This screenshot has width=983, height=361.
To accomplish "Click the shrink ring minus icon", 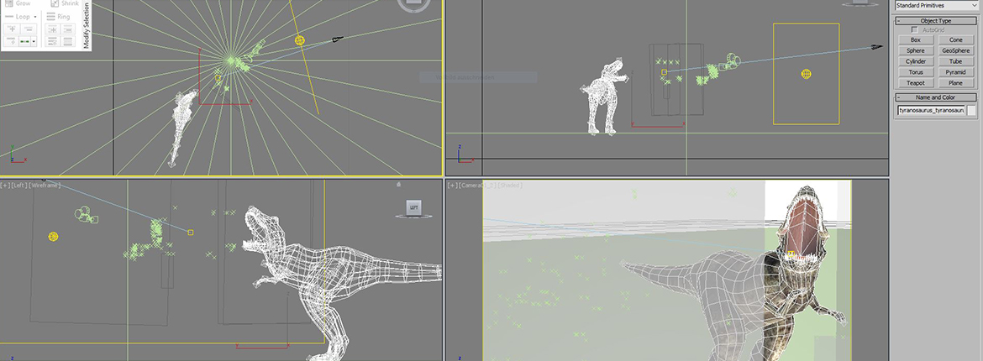I will point(68,29).
